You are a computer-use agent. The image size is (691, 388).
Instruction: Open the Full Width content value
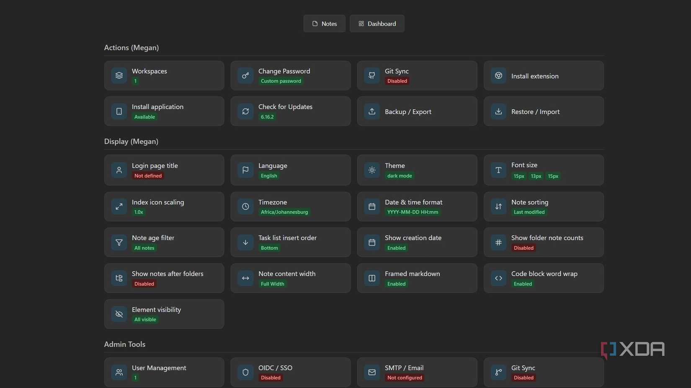pos(272,284)
